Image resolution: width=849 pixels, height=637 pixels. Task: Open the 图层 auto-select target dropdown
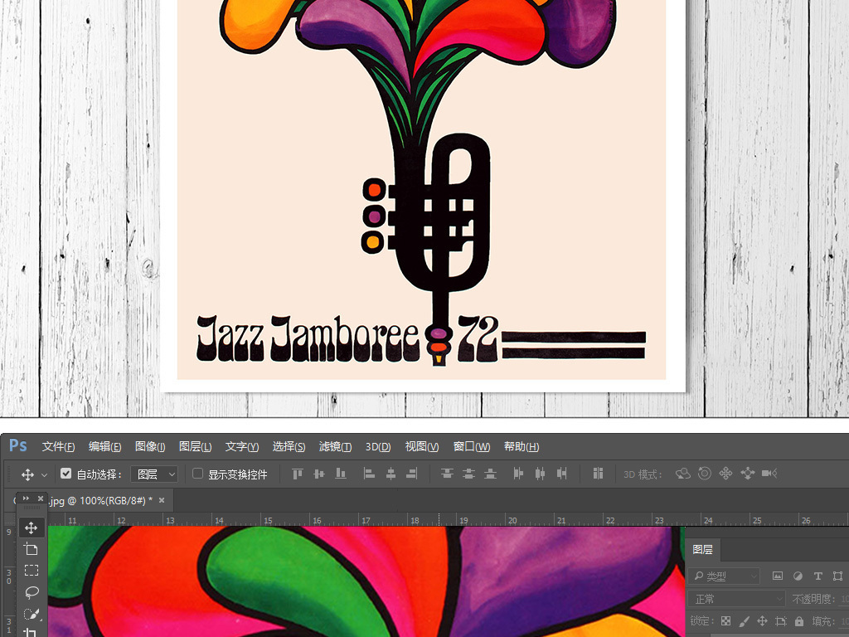tap(154, 474)
